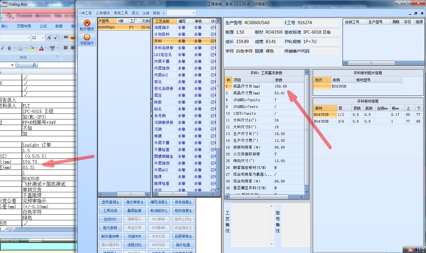
Task: Click the 保存信息S button
Action: (x=183, y=202)
